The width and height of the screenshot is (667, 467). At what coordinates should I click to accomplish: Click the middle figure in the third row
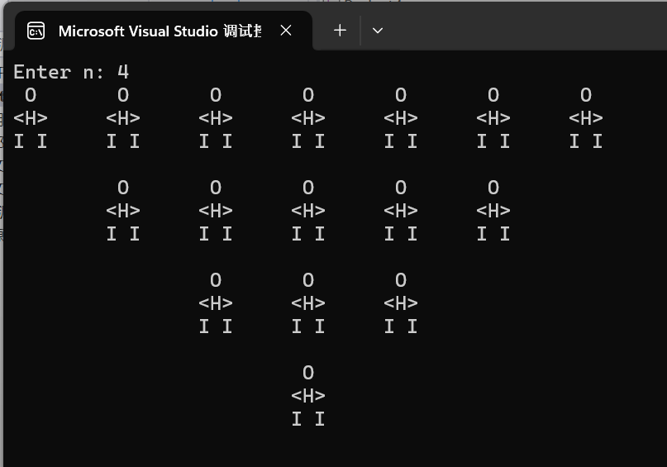point(308,303)
